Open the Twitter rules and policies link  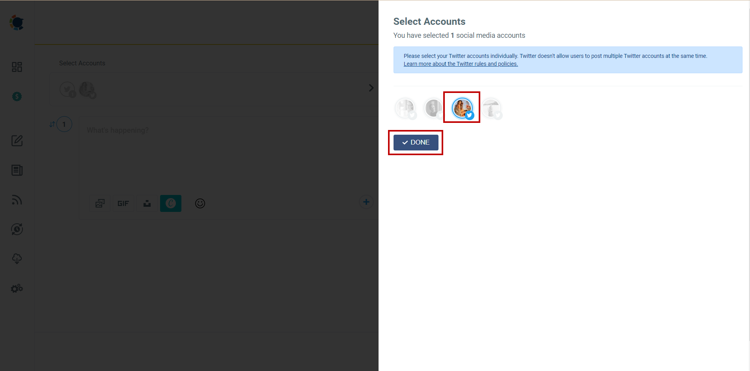click(461, 63)
